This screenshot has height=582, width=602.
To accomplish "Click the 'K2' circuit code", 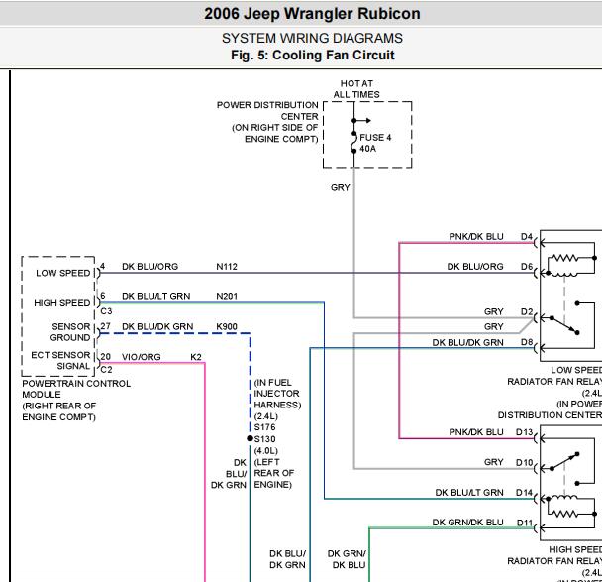I will (x=196, y=357).
